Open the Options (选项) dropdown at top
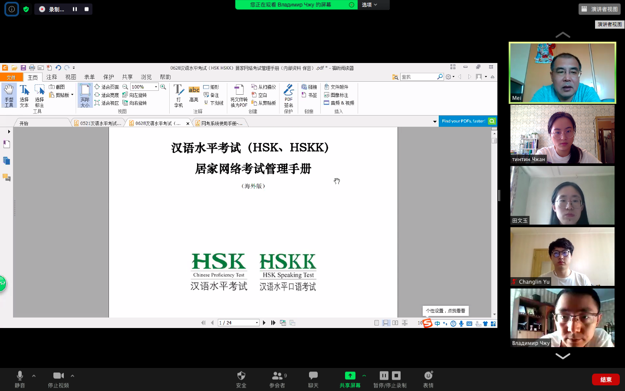Screen dimensions: 625x391 coord(370,5)
